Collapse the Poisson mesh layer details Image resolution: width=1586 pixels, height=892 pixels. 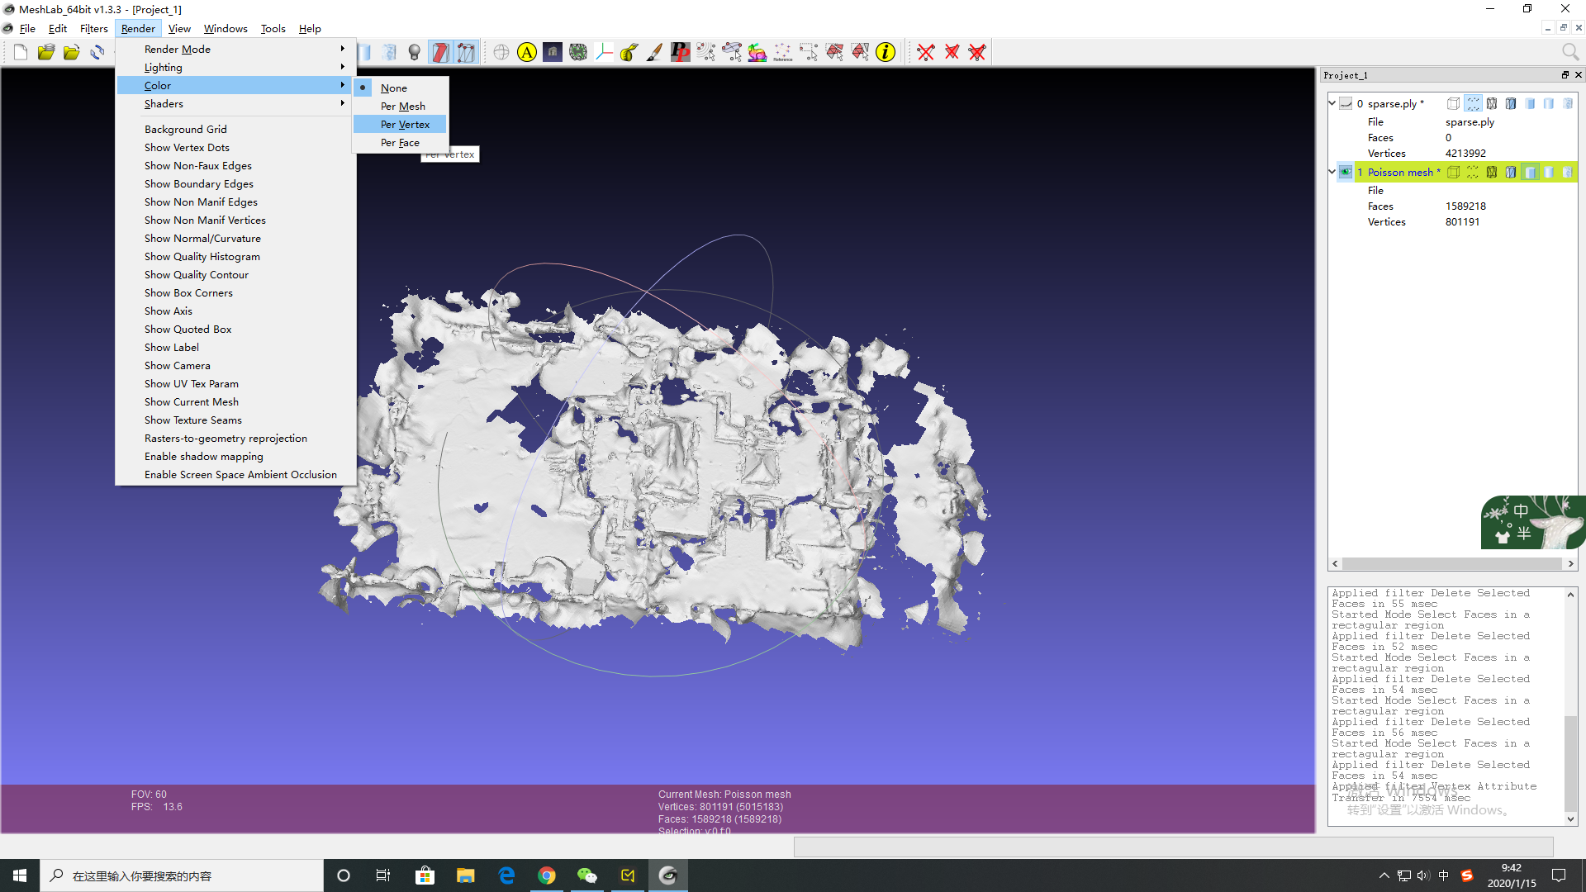click(x=1332, y=172)
